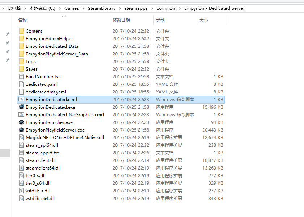Expand breadcrumb arrow after 本地磁盘 (C:)
This screenshot has width=304, height=217.
60,8
